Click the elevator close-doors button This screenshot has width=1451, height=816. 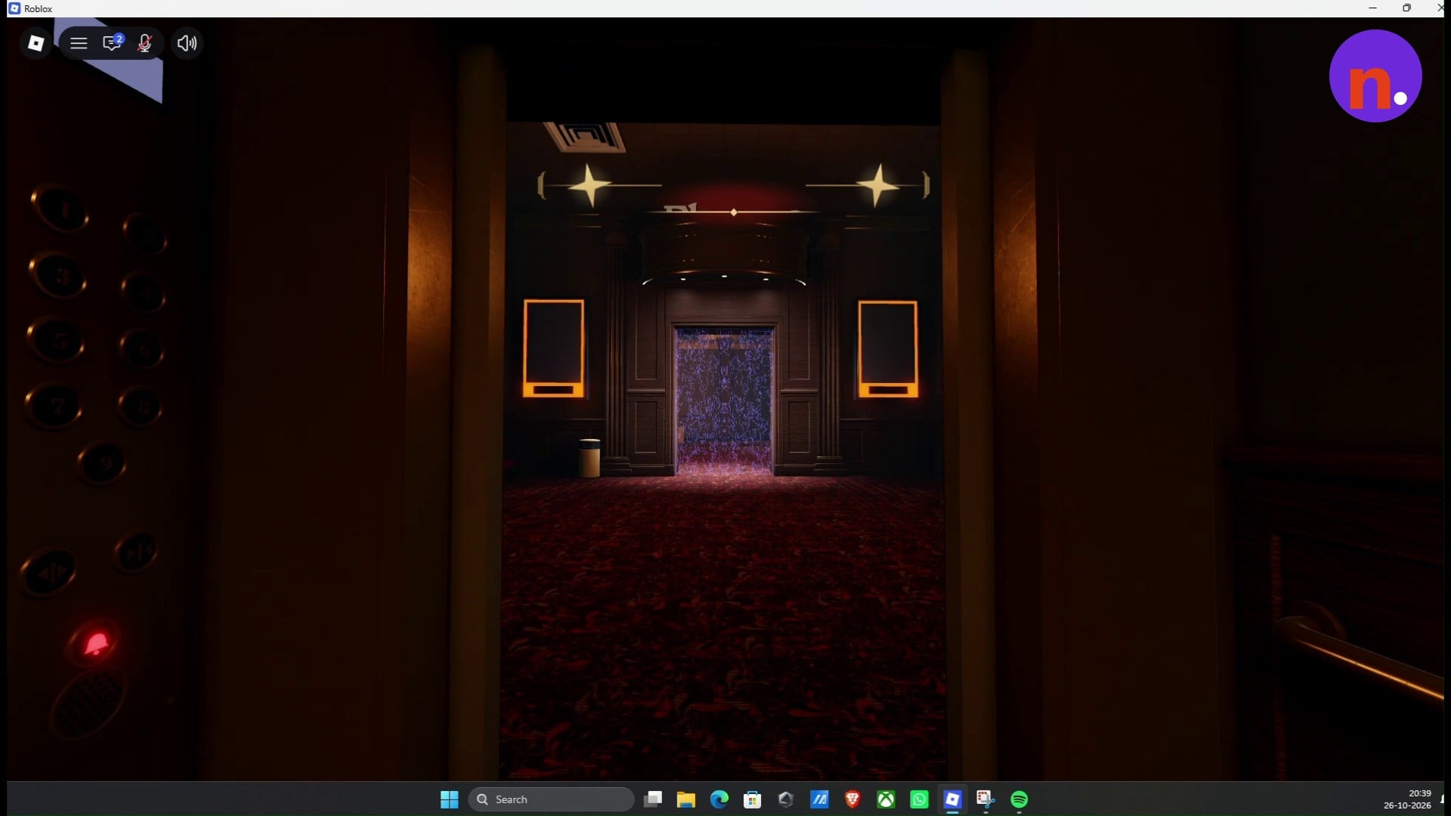click(x=136, y=552)
